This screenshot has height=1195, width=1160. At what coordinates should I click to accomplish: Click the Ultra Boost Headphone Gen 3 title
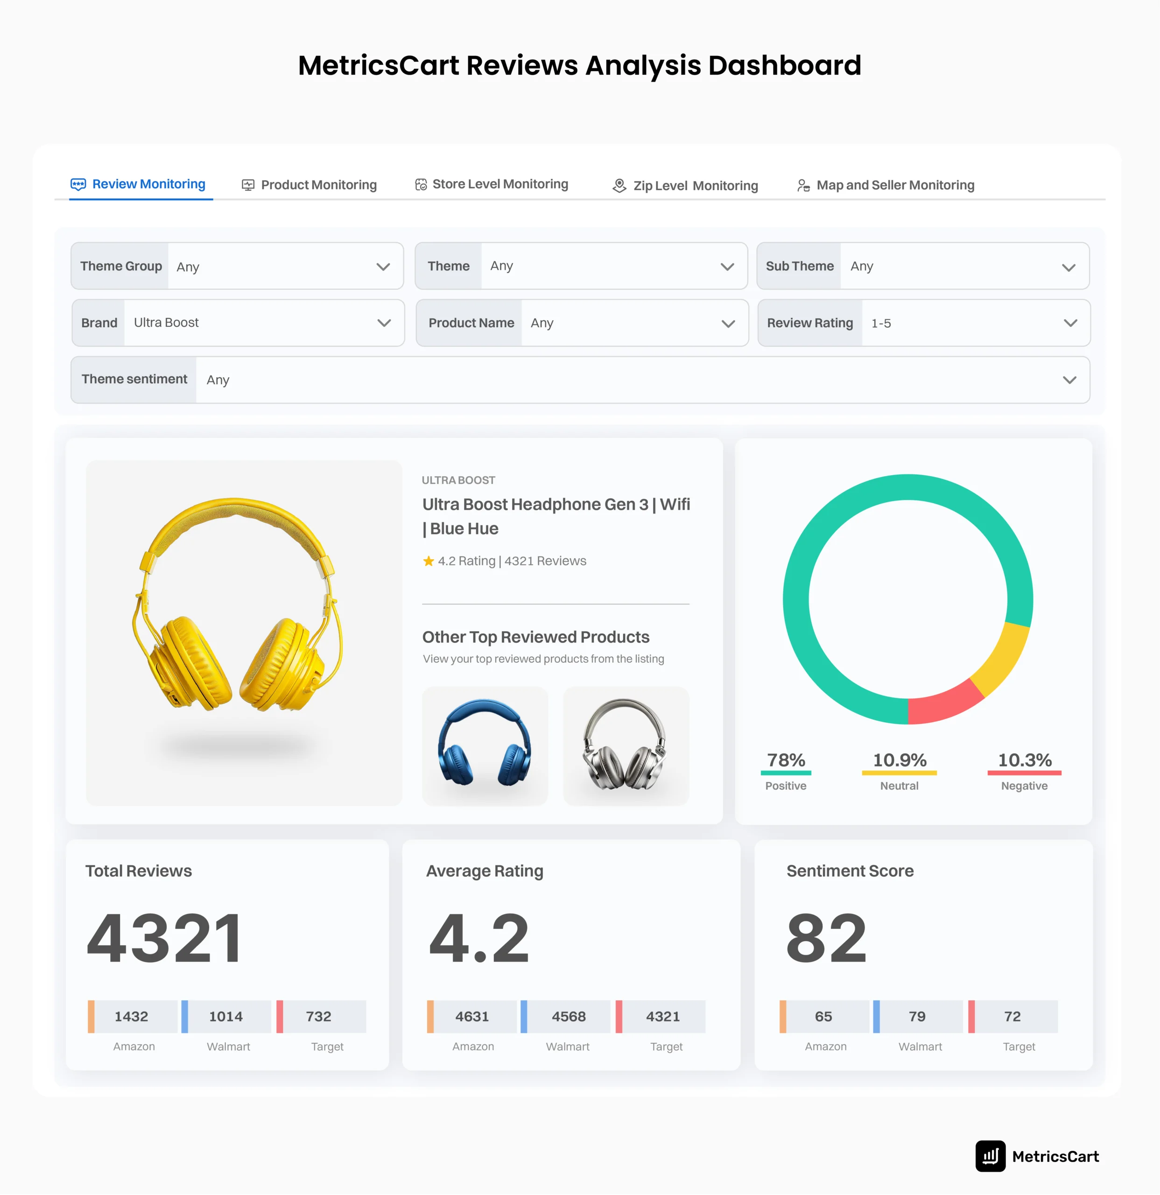[556, 516]
